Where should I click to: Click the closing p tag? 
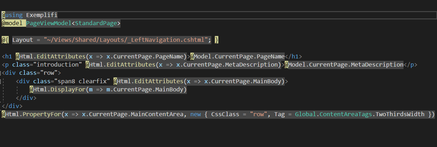pyautogui.click(x=410, y=65)
